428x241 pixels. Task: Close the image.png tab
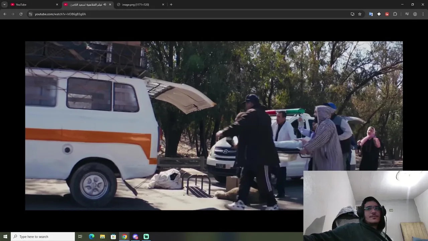[163, 4]
